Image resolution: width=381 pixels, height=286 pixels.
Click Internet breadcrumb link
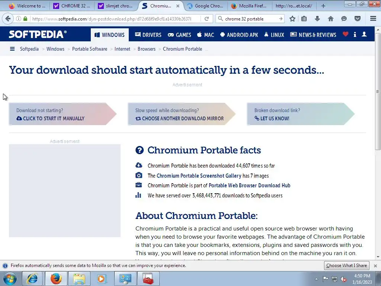(x=122, y=49)
